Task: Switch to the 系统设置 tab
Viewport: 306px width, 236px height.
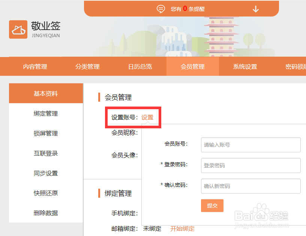Action: [x=244, y=66]
